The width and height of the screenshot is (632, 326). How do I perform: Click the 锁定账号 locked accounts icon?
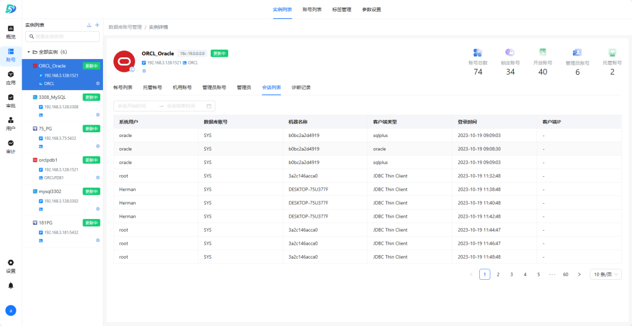[510, 53]
